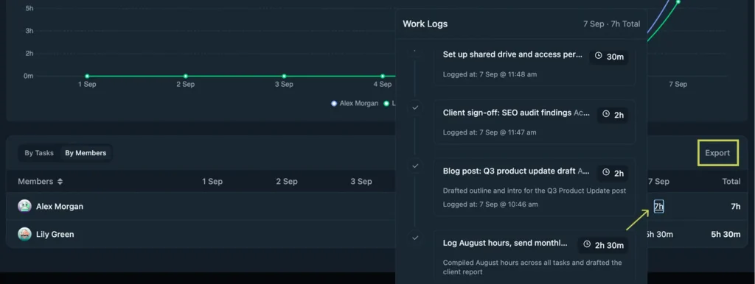Click the 2h badge on Client sign-off entry

point(613,115)
